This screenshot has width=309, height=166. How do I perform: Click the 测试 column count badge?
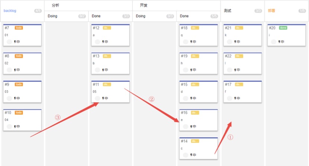[x=258, y=11]
